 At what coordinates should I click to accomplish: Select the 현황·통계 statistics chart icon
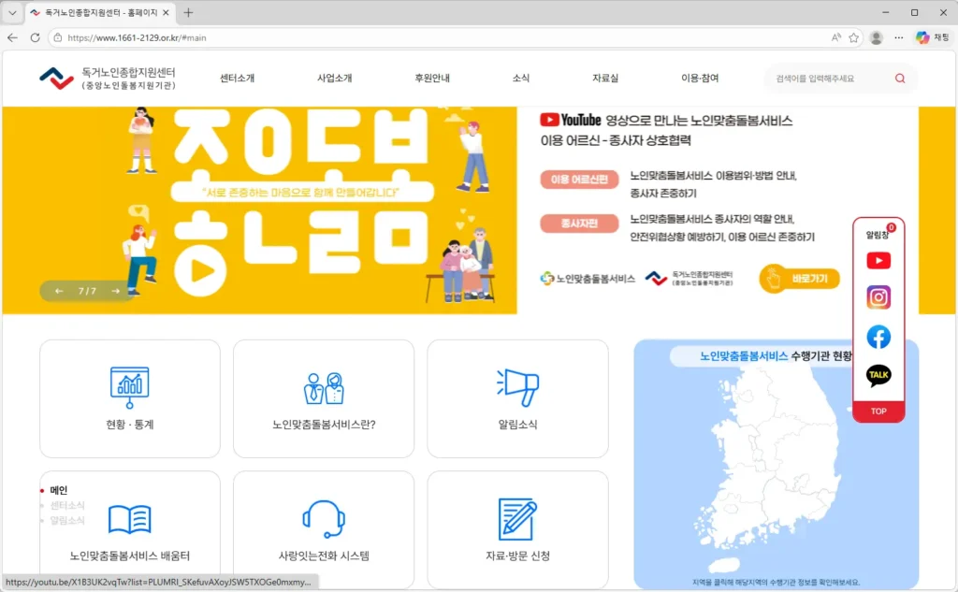click(129, 384)
